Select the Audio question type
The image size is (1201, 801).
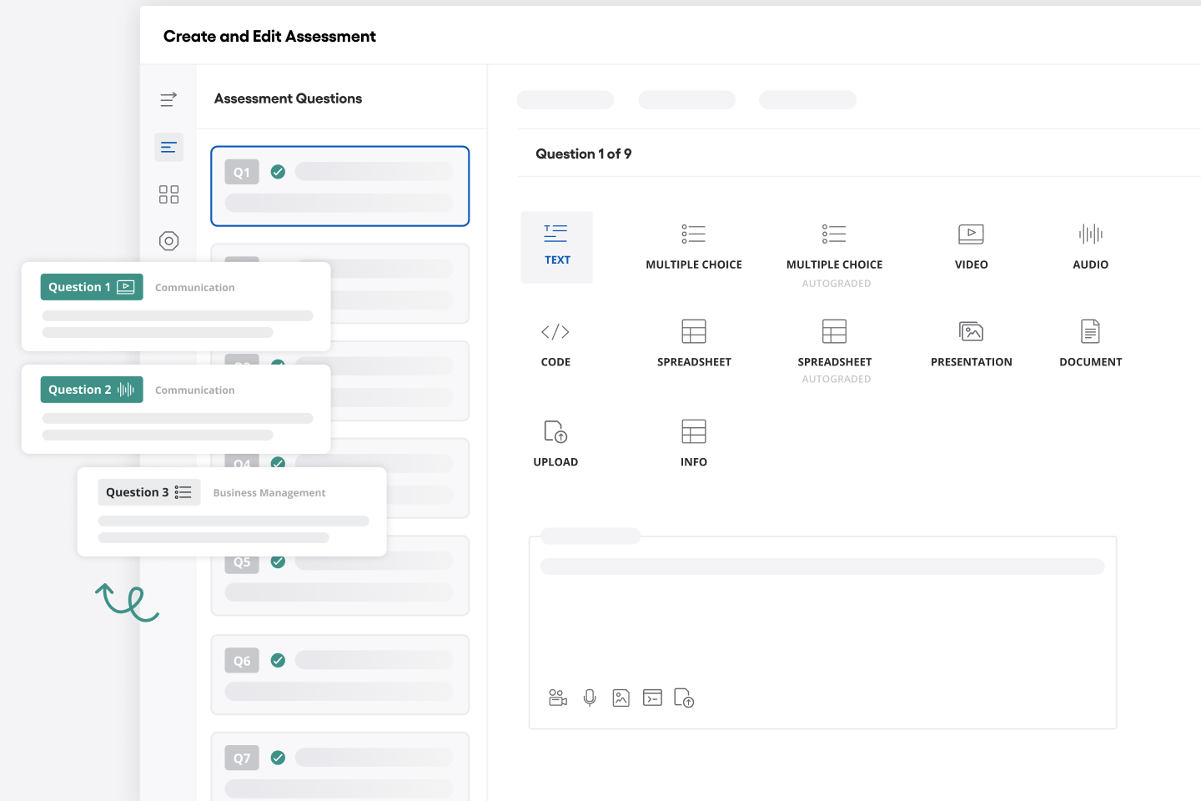pyautogui.click(x=1090, y=246)
